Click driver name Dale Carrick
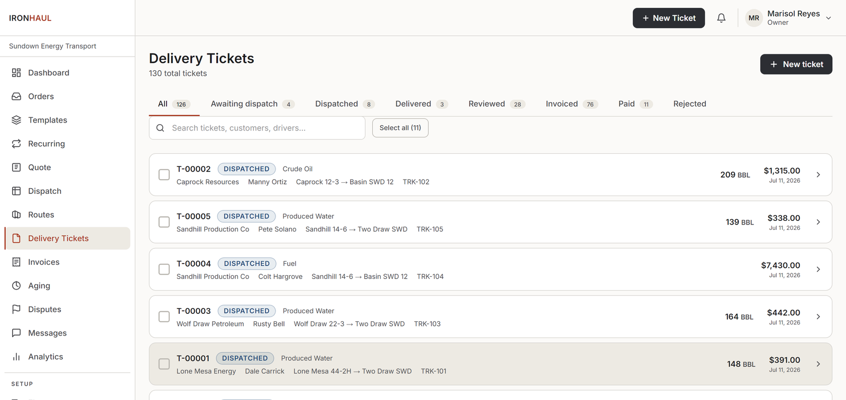This screenshot has height=400, width=846. [264, 371]
